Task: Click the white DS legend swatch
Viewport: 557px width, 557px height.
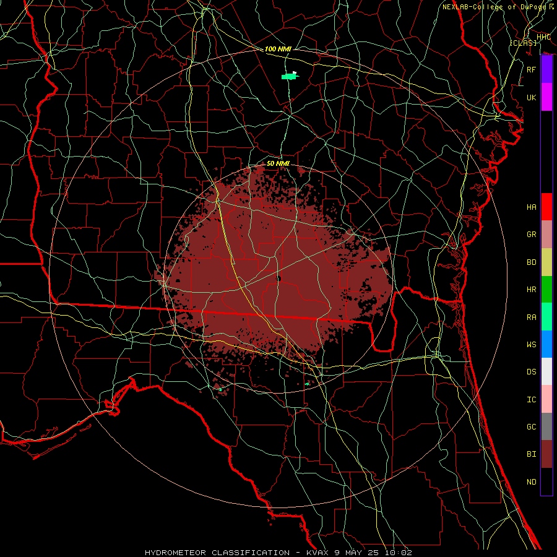Action: [x=546, y=371]
